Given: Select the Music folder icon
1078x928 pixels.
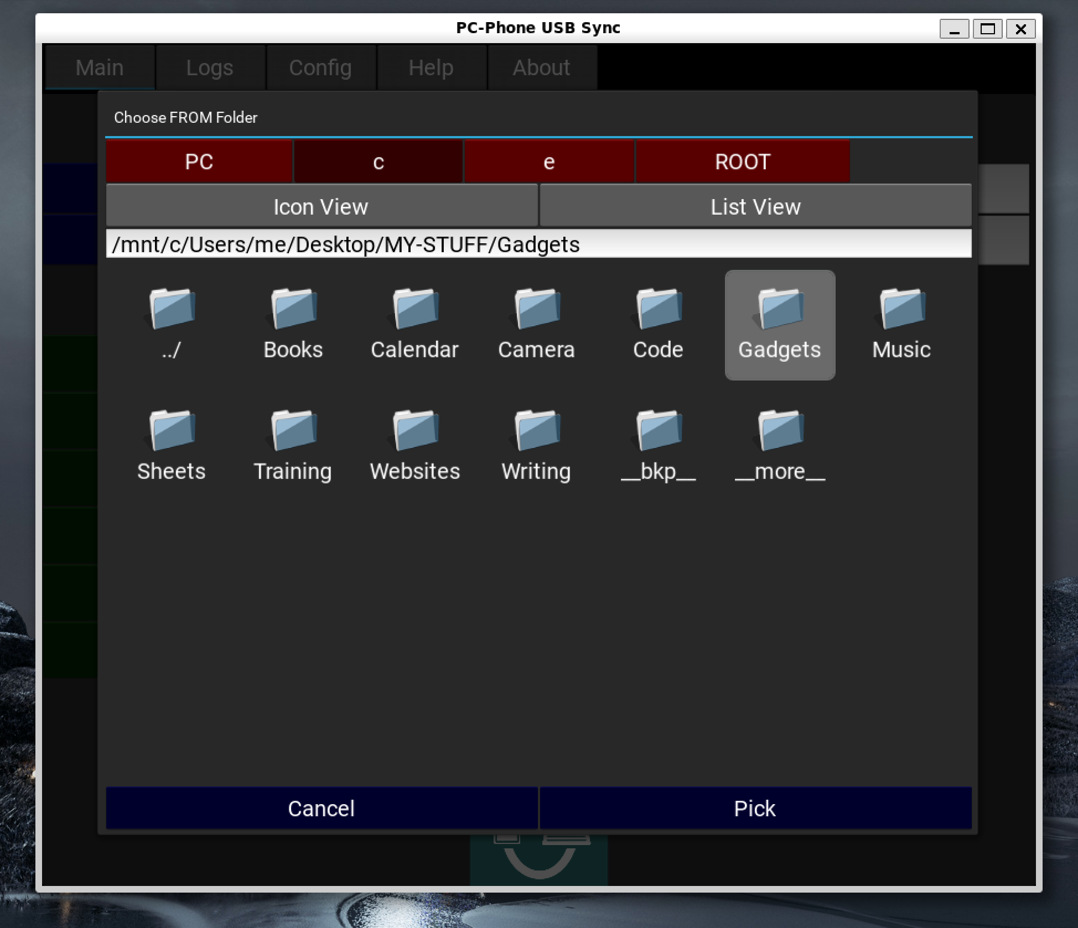Looking at the screenshot, I should click(x=901, y=324).
